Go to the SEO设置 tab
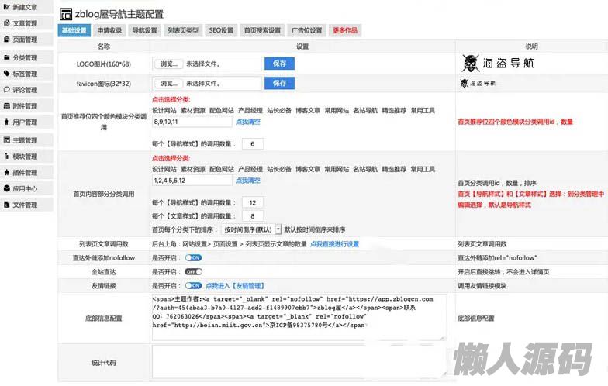The image size is (608, 386). [221, 30]
